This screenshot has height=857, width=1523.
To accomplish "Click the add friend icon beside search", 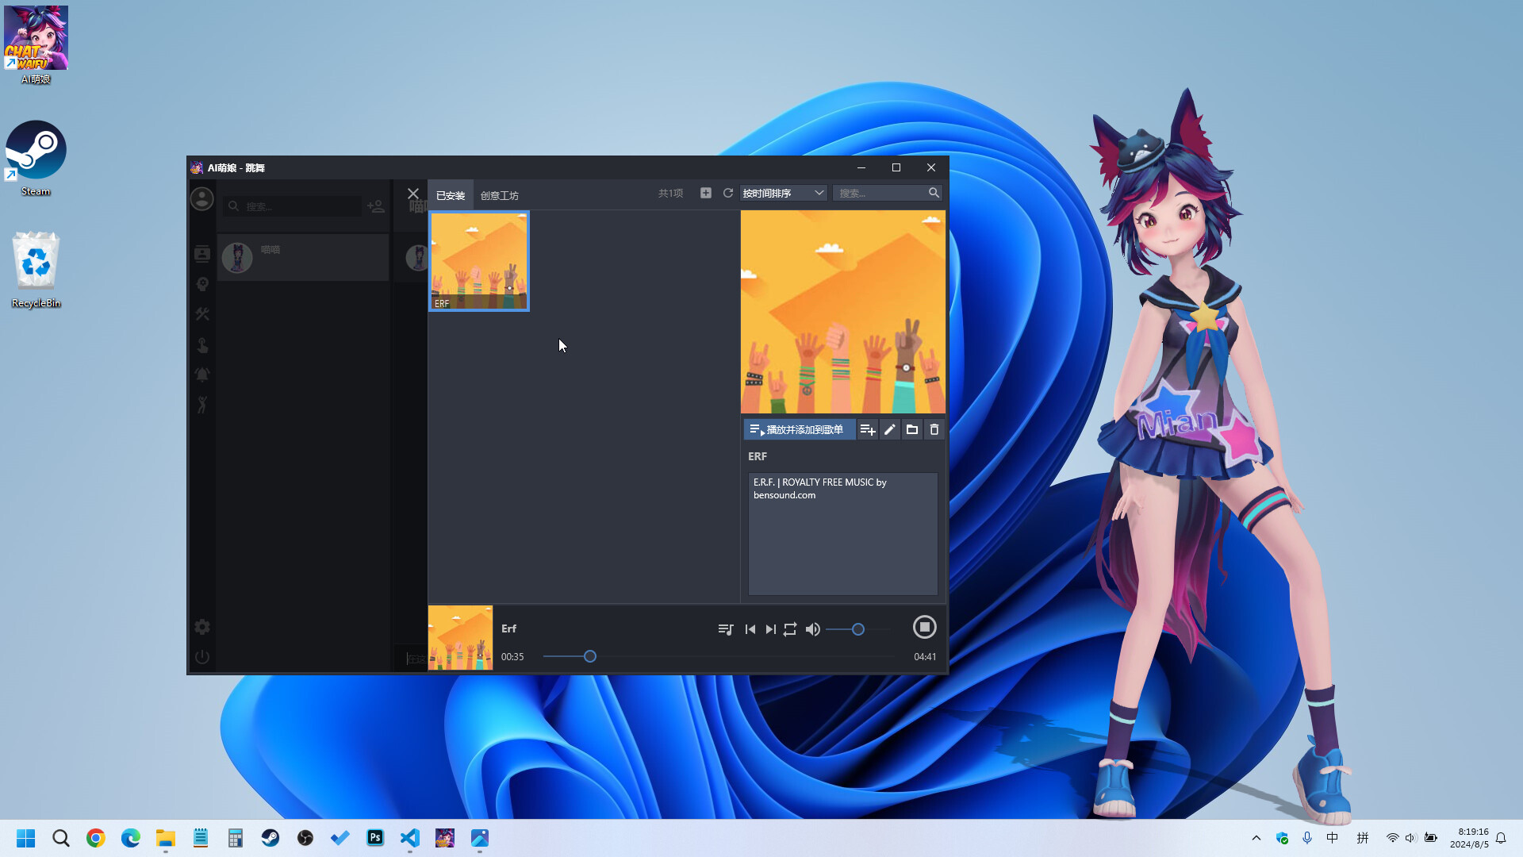I will (x=375, y=206).
